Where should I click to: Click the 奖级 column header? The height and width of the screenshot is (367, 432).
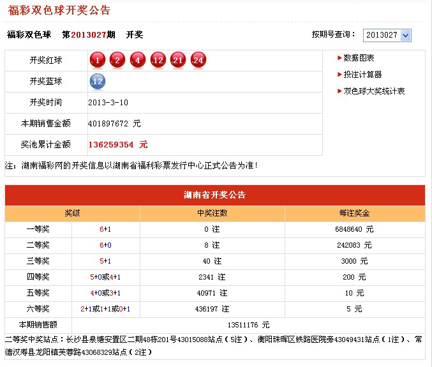(72, 213)
